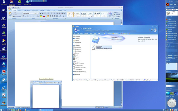Image resolution: width=178 pixels, height=111 pixels.
Task: Click the Word document preview thumbnail
Action: click(46, 94)
